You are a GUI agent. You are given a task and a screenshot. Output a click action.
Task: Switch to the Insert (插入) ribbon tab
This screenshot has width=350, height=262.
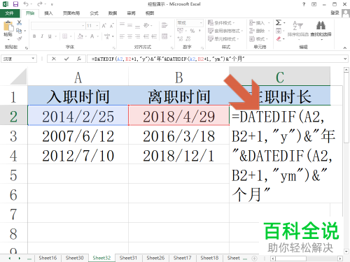(48, 13)
